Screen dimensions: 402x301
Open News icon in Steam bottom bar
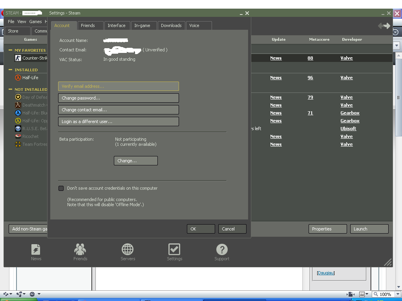tap(36, 250)
